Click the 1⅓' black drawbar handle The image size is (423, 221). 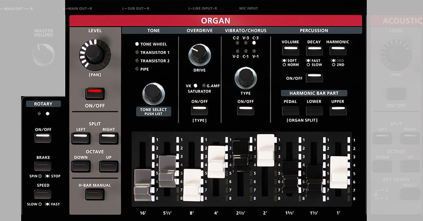point(314,181)
